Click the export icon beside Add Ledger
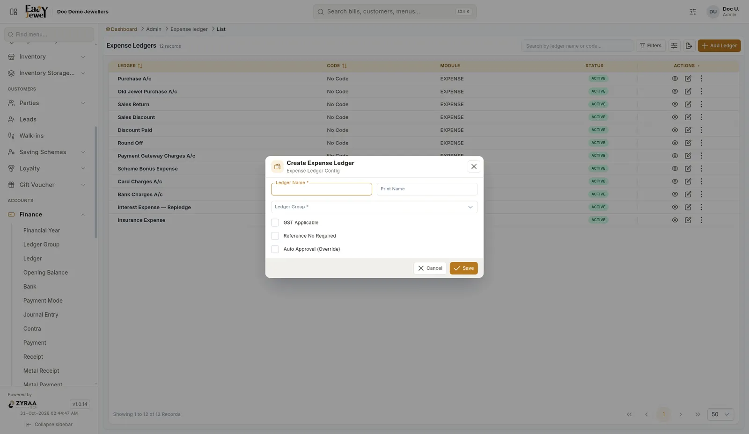Viewport: 749px width, 434px height. coord(689,46)
